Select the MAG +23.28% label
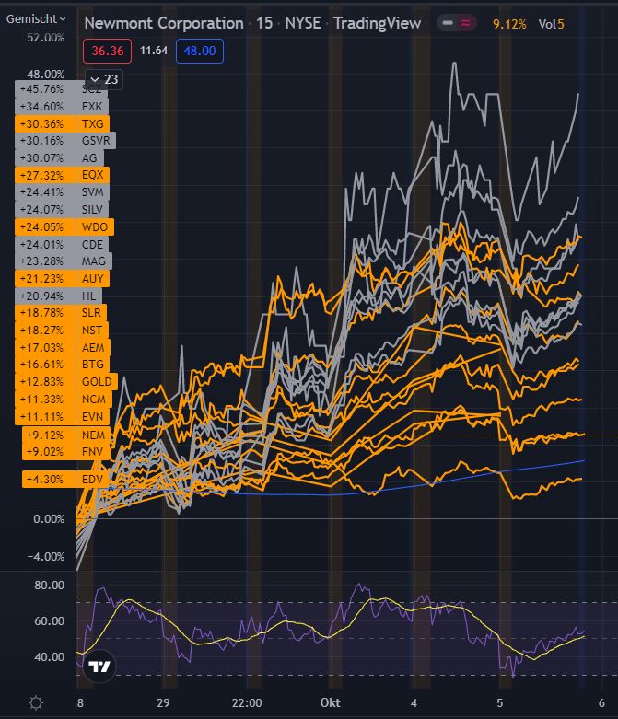The image size is (618, 719). 64,261
